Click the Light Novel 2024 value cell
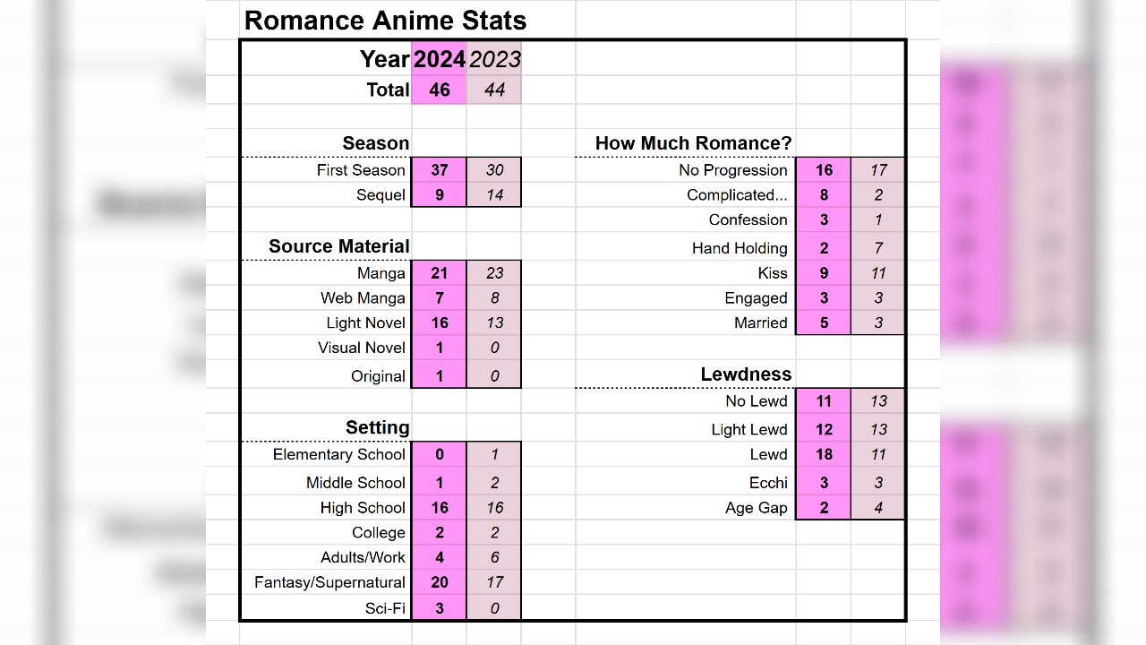This screenshot has width=1146, height=645. (439, 322)
